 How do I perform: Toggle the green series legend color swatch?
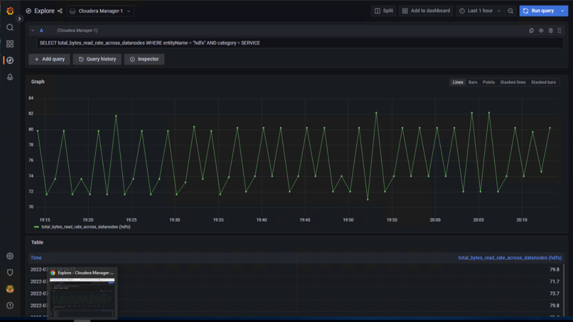click(x=37, y=227)
